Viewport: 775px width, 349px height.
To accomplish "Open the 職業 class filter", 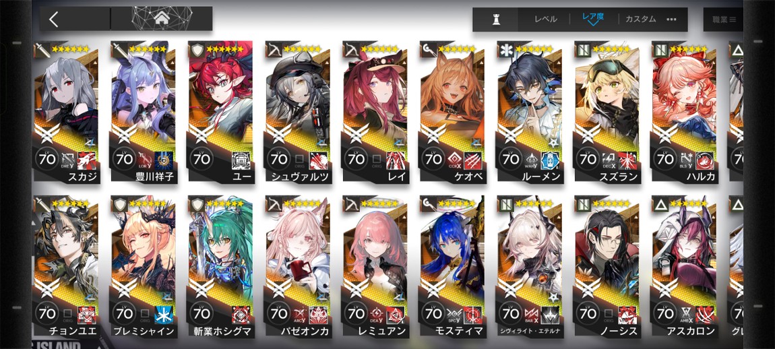I will [724, 20].
